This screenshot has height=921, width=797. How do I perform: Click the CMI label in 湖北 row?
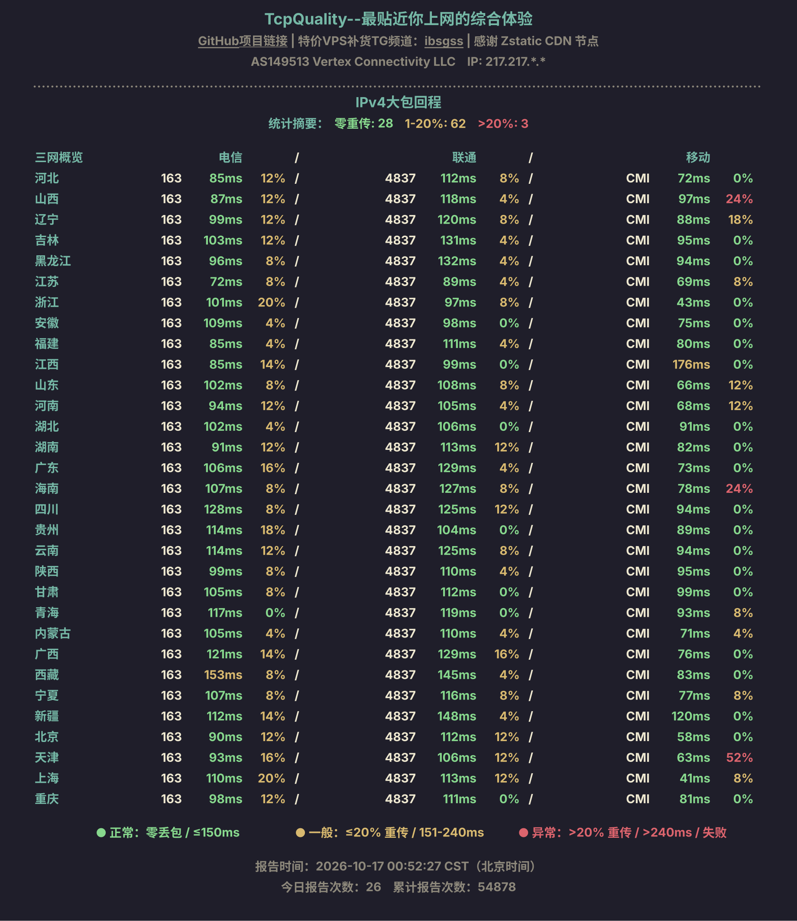click(638, 426)
